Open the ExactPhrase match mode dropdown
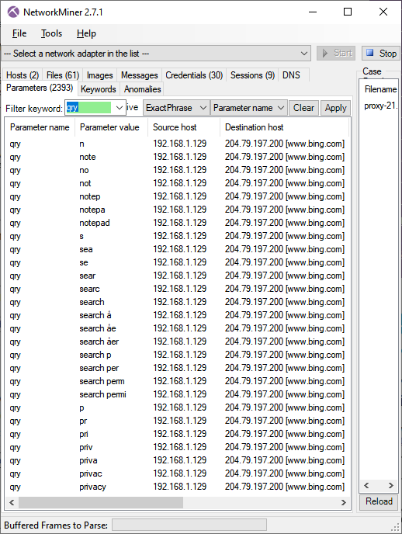The width and height of the screenshot is (402, 534). [x=175, y=108]
